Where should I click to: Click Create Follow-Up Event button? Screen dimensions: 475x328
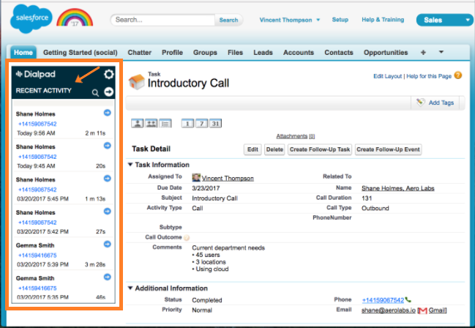pos(388,149)
